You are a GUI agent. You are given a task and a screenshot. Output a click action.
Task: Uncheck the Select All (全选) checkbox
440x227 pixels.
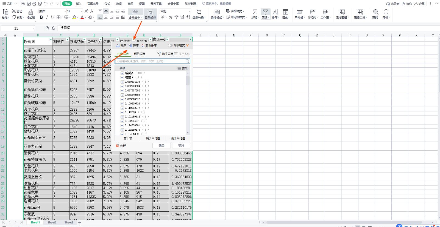[122, 73]
